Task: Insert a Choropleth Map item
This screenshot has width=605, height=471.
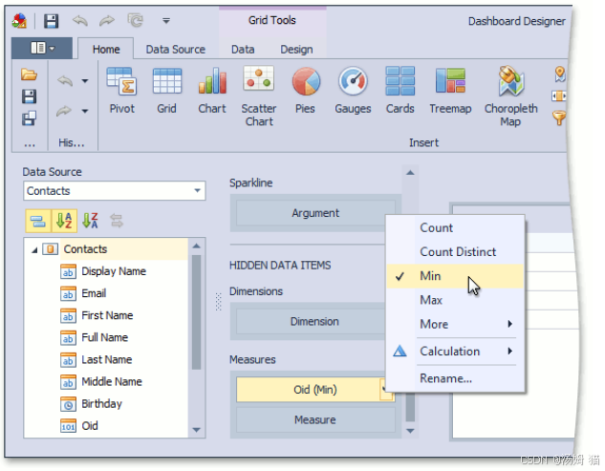Action: coord(510,96)
